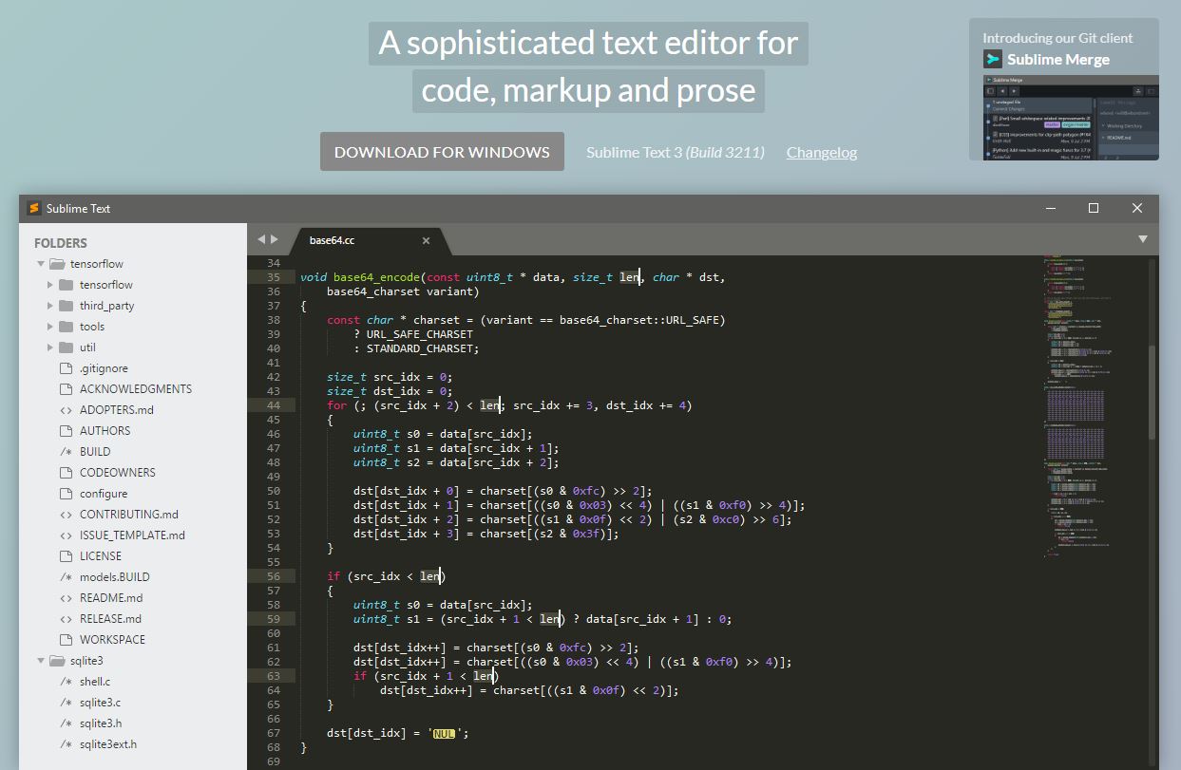Click the DOWNLOAD FOR WINDOWS button
This screenshot has height=770, width=1181.
coord(442,151)
